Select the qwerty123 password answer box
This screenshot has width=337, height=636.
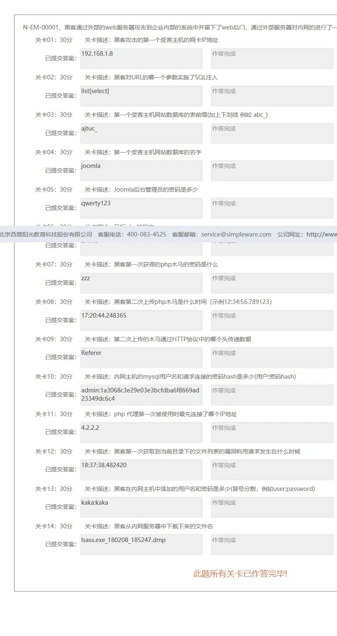[x=141, y=208]
